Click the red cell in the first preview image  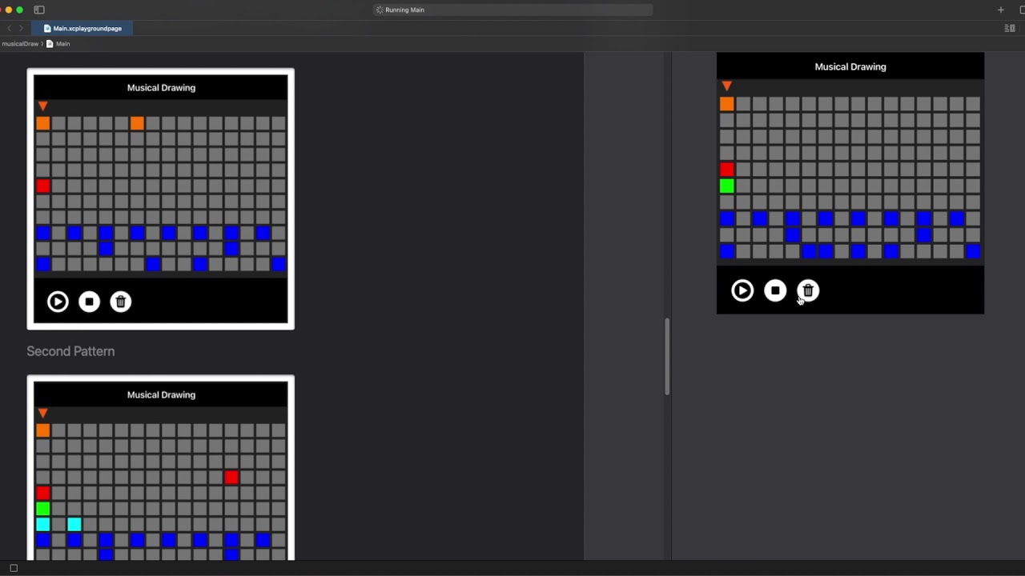click(x=42, y=186)
